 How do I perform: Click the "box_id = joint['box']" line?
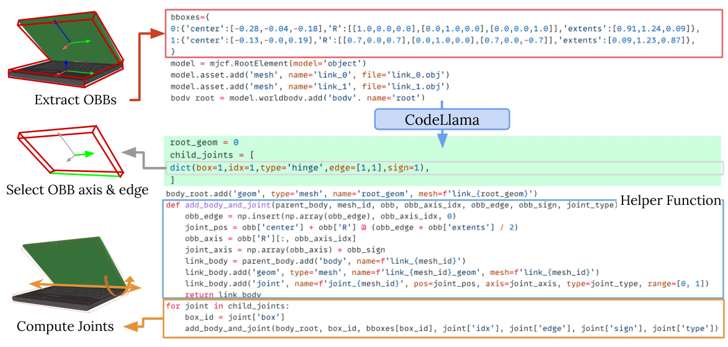pyautogui.click(x=234, y=318)
